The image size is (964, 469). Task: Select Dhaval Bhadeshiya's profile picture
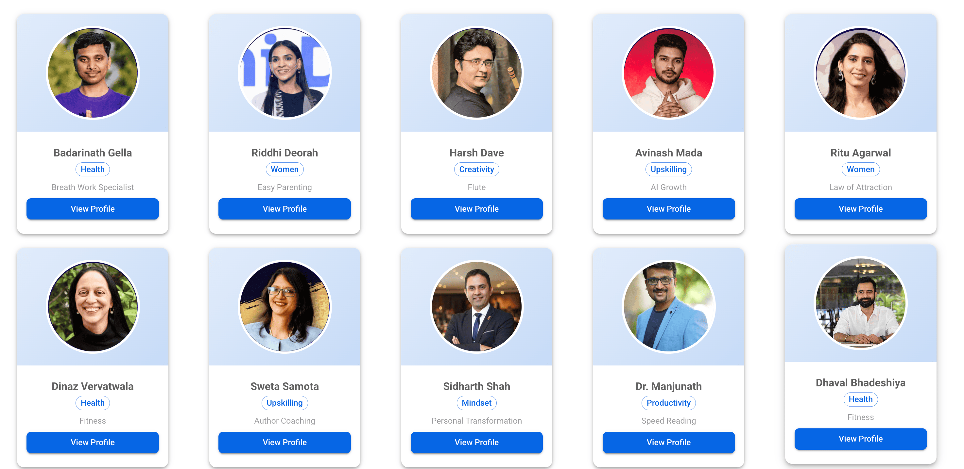point(860,303)
